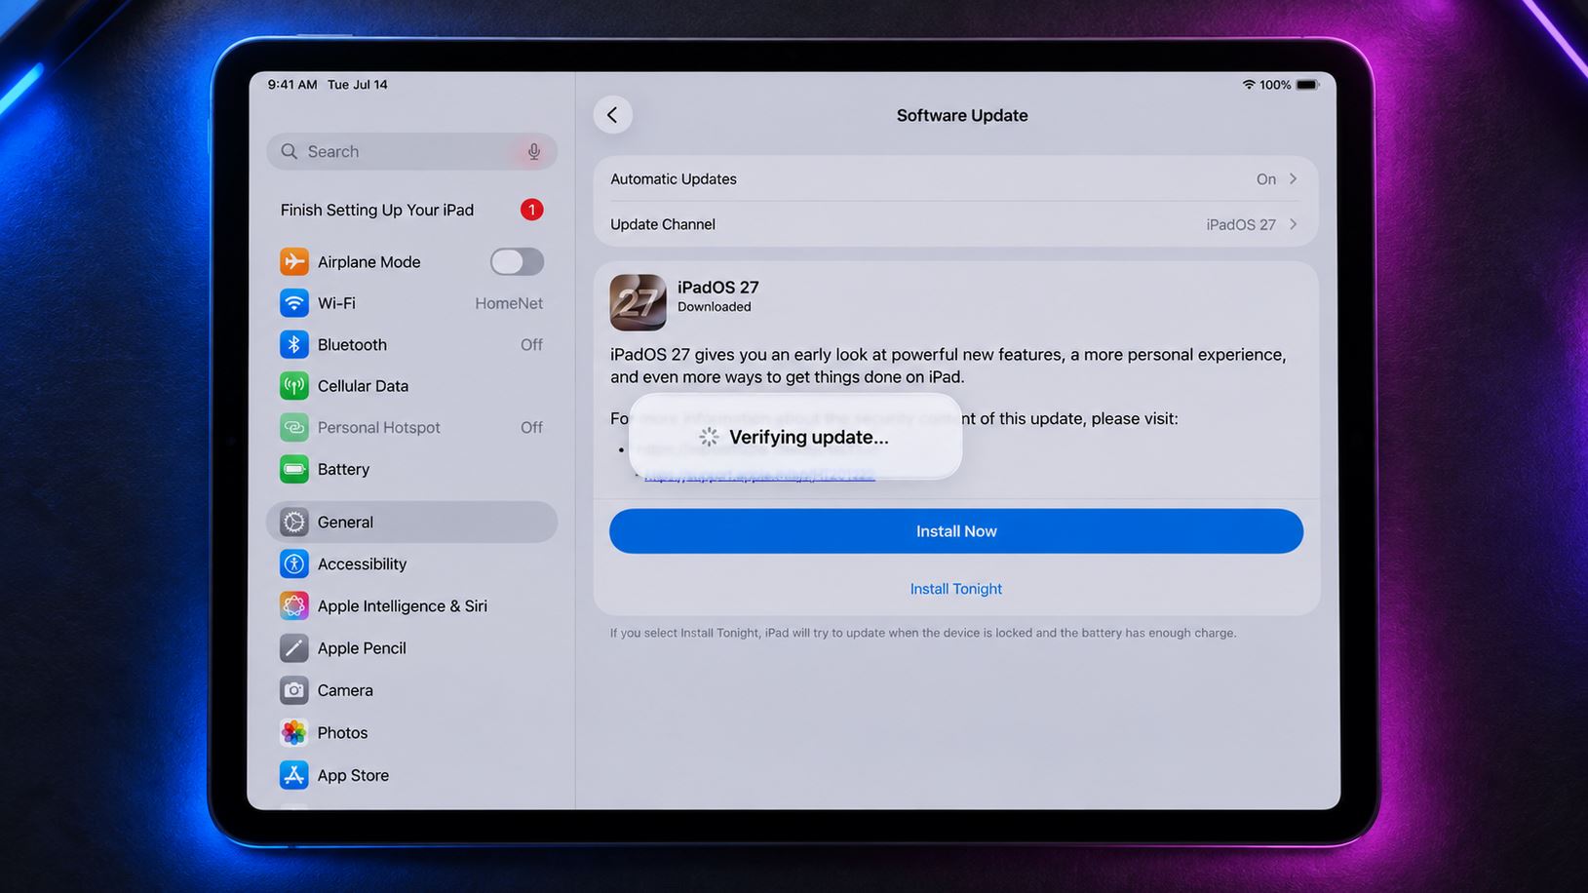The height and width of the screenshot is (893, 1588).
Task: Open App Store settings label
Action: click(353, 775)
